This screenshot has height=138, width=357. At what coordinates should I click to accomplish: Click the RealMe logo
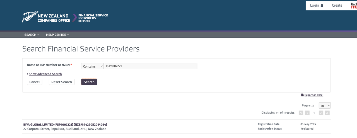(x=354, y=6)
